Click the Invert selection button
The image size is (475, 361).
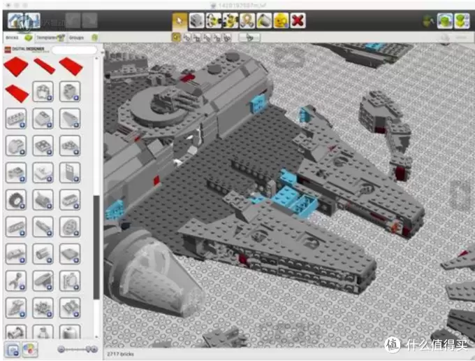click(x=249, y=38)
